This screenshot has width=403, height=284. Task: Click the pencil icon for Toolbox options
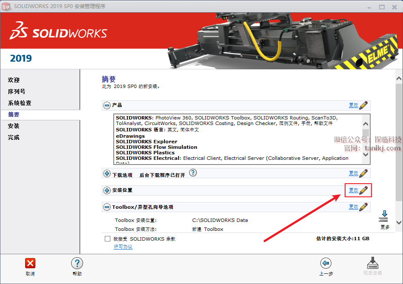click(x=363, y=207)
